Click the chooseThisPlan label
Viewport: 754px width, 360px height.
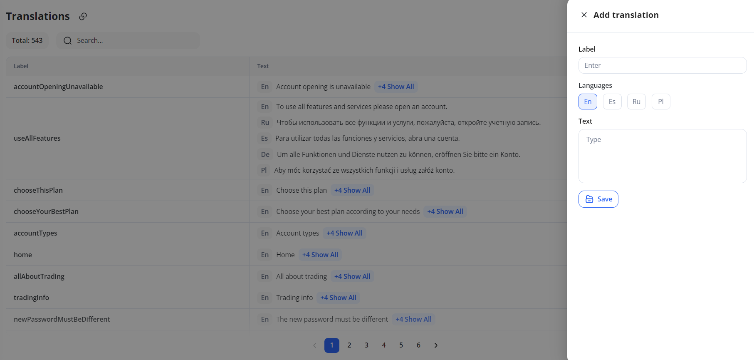tap(38, 190)
